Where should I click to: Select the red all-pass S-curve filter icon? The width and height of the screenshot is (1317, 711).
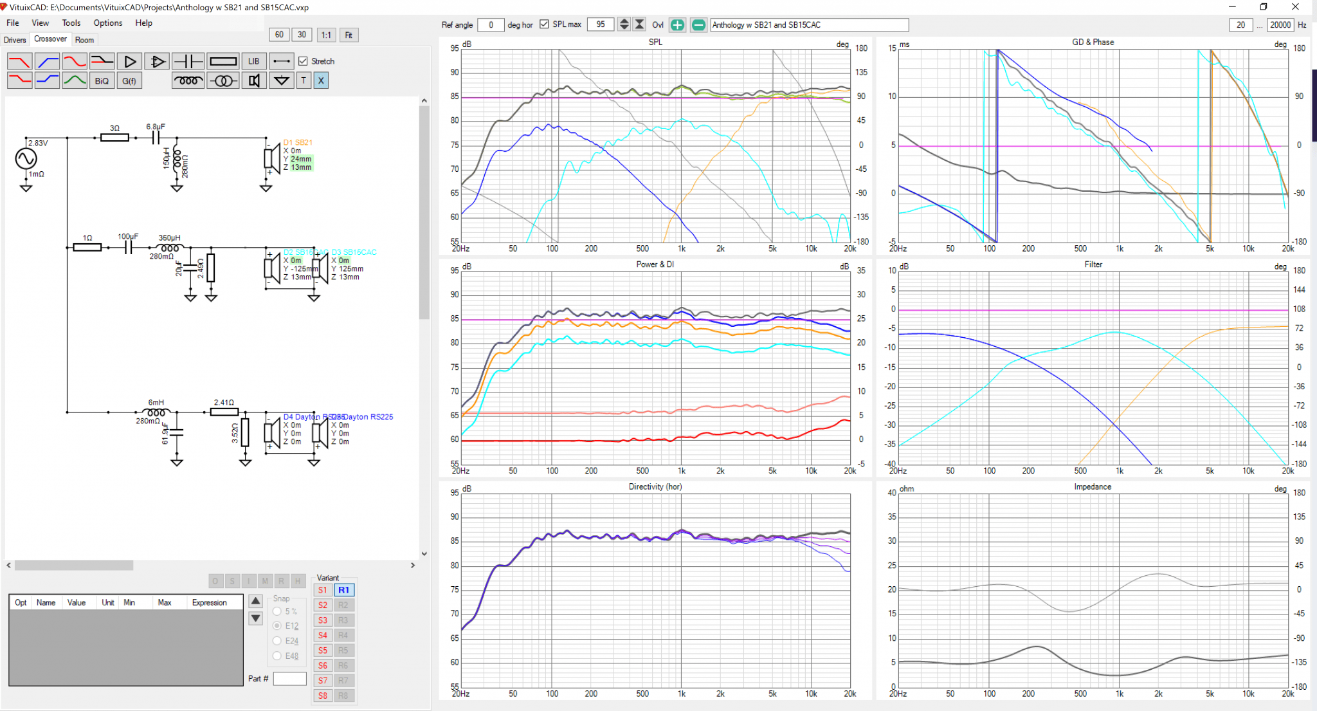tap(75, 61)
